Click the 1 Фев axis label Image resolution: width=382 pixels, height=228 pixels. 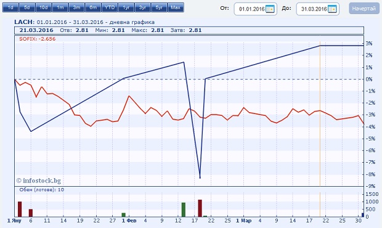129,221
